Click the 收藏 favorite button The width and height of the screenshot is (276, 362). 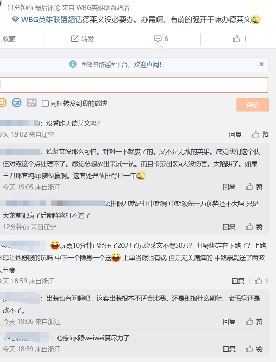pos(9,39)
